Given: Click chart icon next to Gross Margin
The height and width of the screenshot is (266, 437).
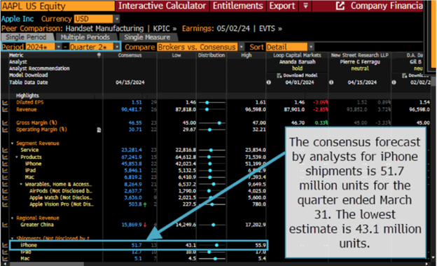Looking at the screenshot, I should click(5, 122).
